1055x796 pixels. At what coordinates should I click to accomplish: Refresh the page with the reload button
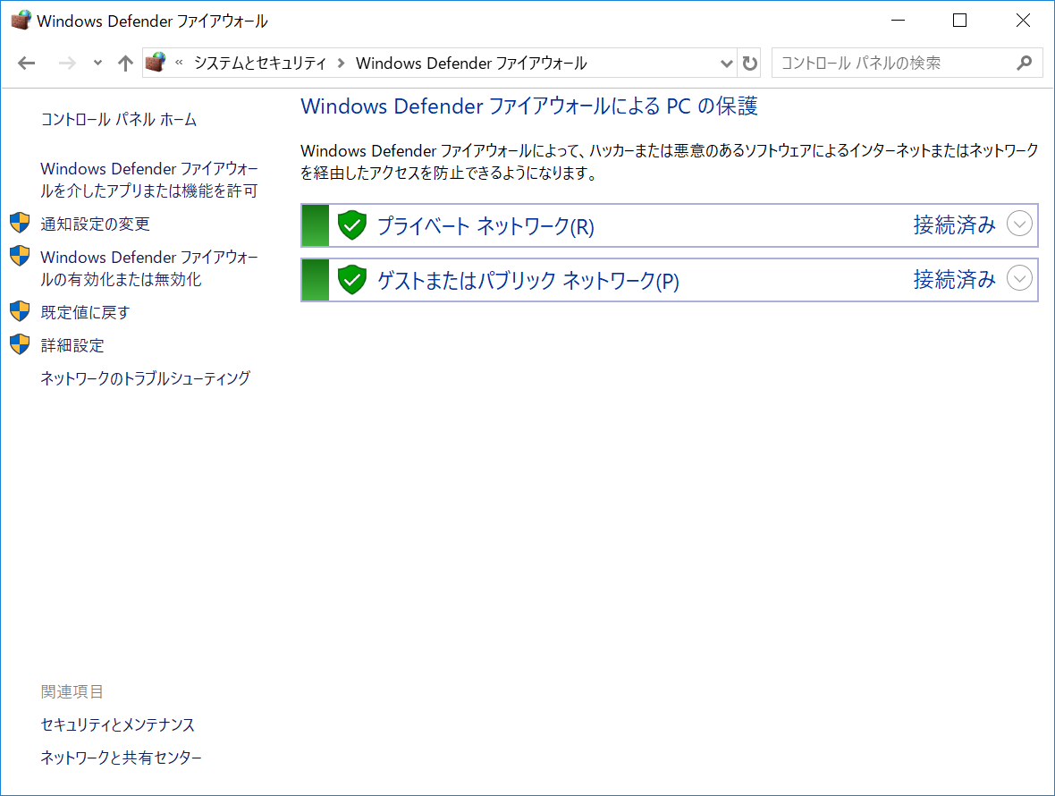pos(749,64)
